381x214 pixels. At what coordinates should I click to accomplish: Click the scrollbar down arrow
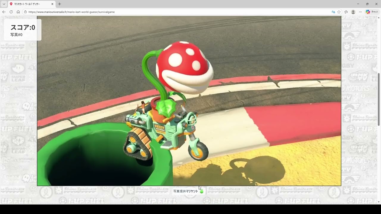(379, 202)
